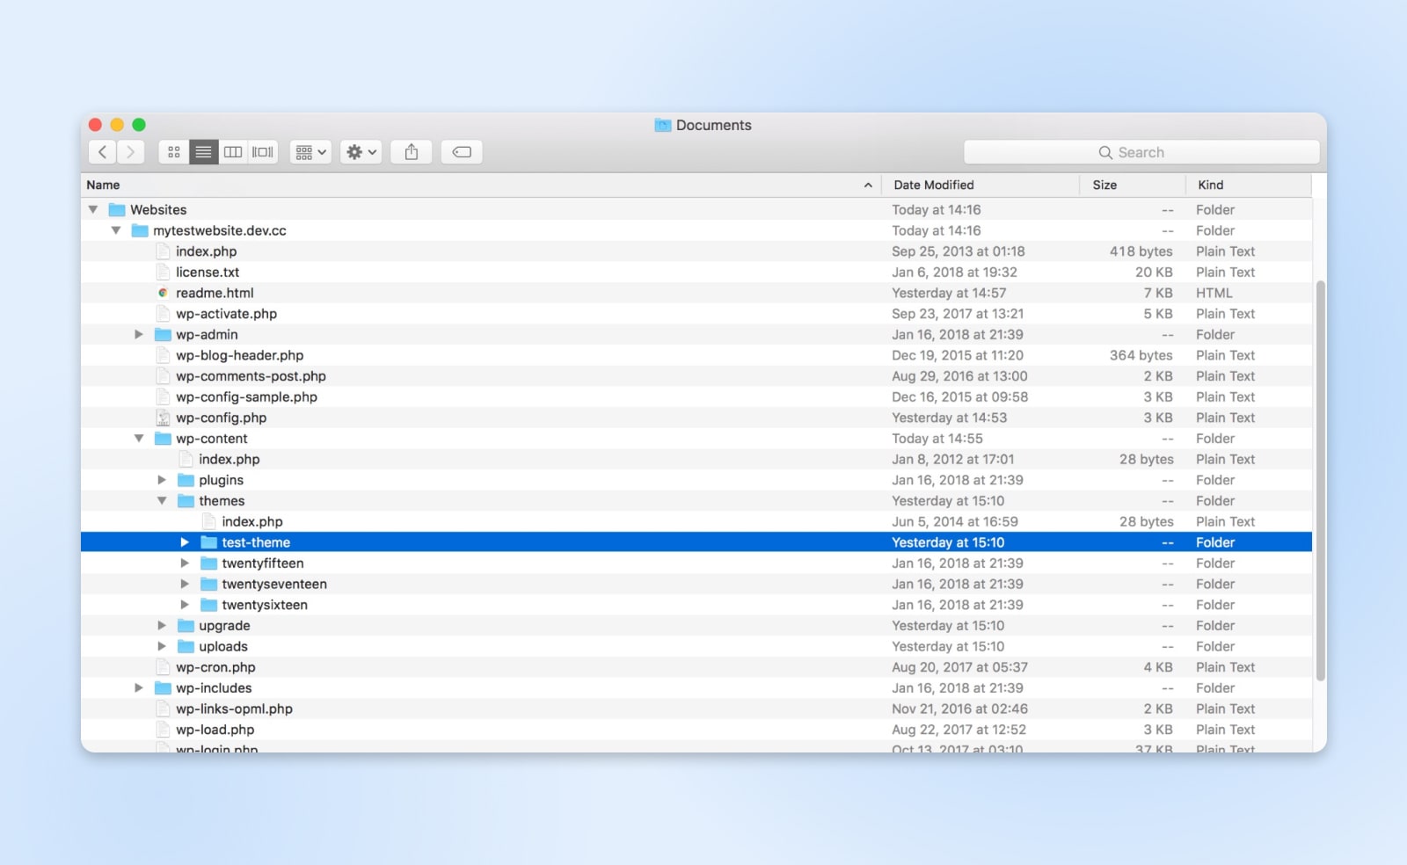The height and width of the screenshot is (865, 1407).
Task: Open the arrange dropdown next to grouping icon
Action: coord(322,151)
